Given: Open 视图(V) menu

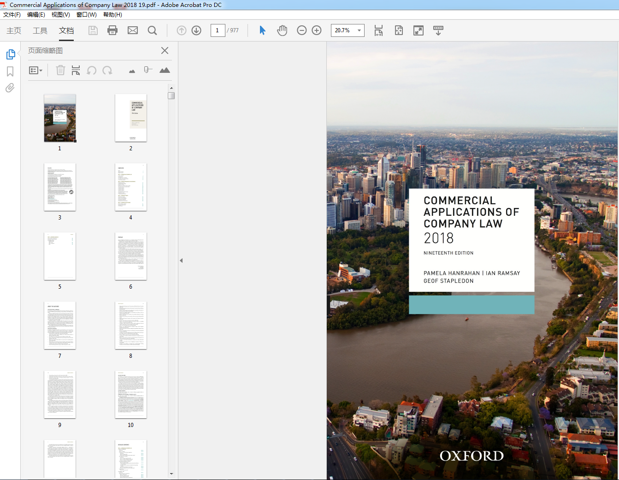Looking at the screenshot, I should [x=61, y=15].
